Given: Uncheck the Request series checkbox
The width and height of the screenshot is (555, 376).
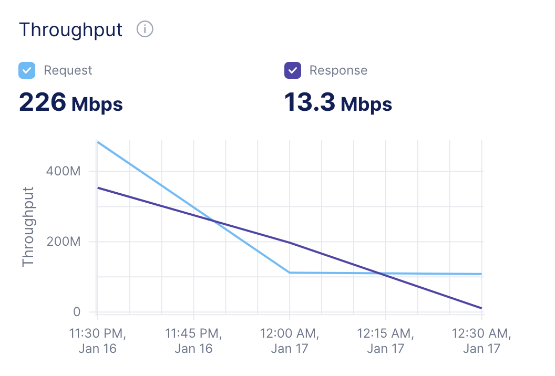Looking at the screenshot, I should [27, 70].
